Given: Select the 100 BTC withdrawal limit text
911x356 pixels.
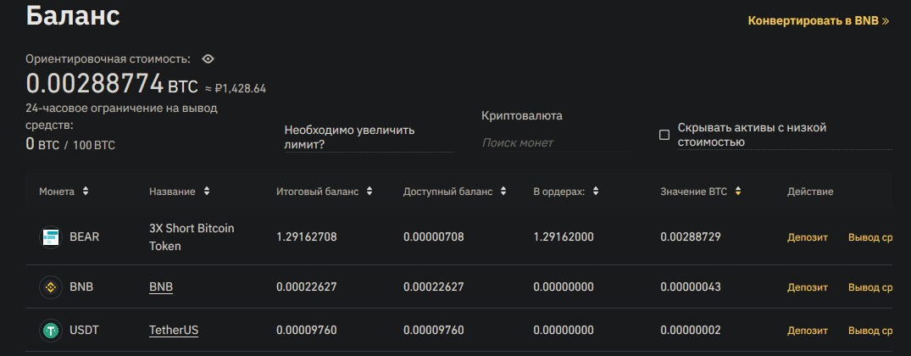Looking at the screenshot, I should 94,145.
